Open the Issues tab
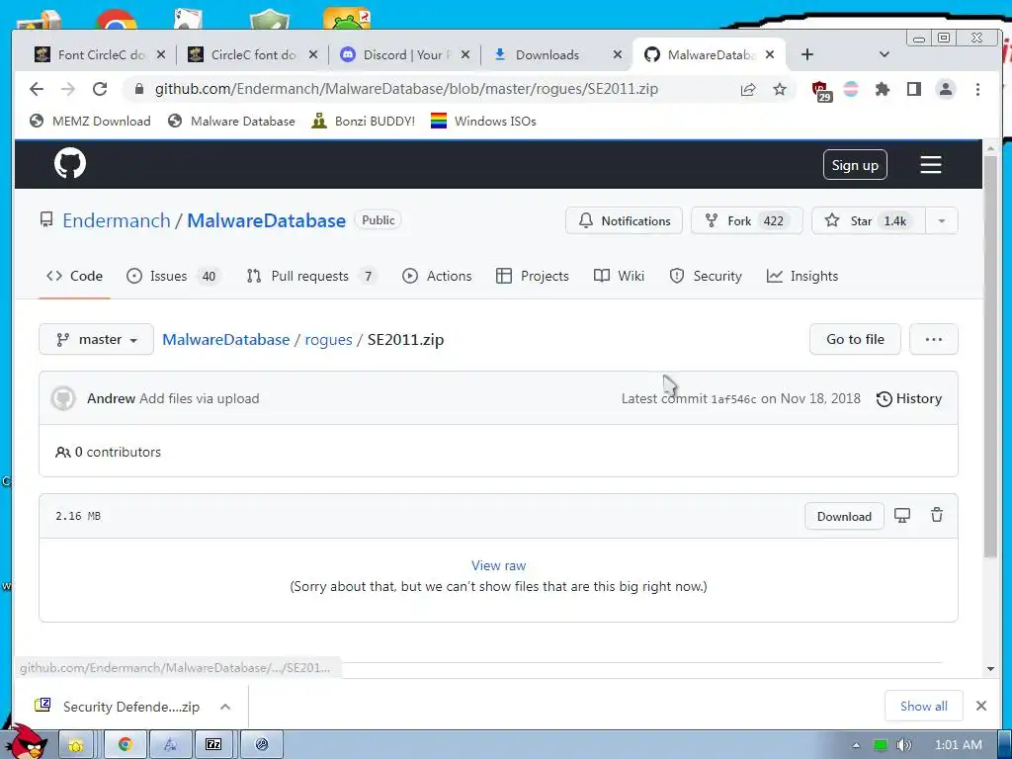1012x759 pixels. 172,277
